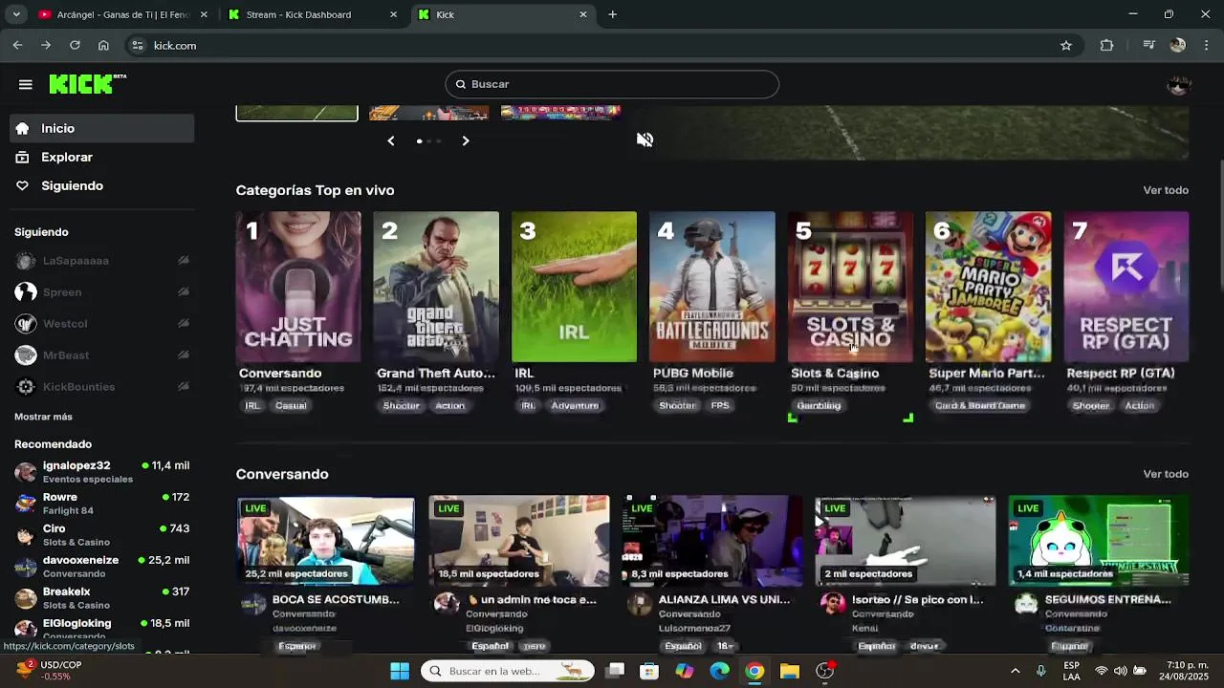Open SEGUIMOS ENTRENA stream thumbnail
The width and height of the screenshot is (1224, 688).
point(1098,540)
